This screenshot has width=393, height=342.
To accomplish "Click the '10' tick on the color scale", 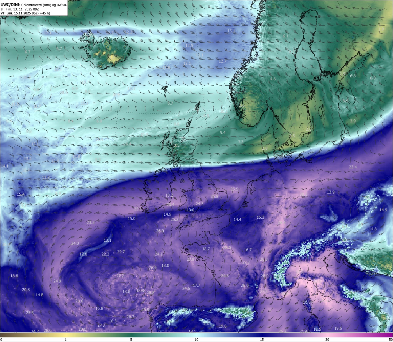I will tap(196, 340).
